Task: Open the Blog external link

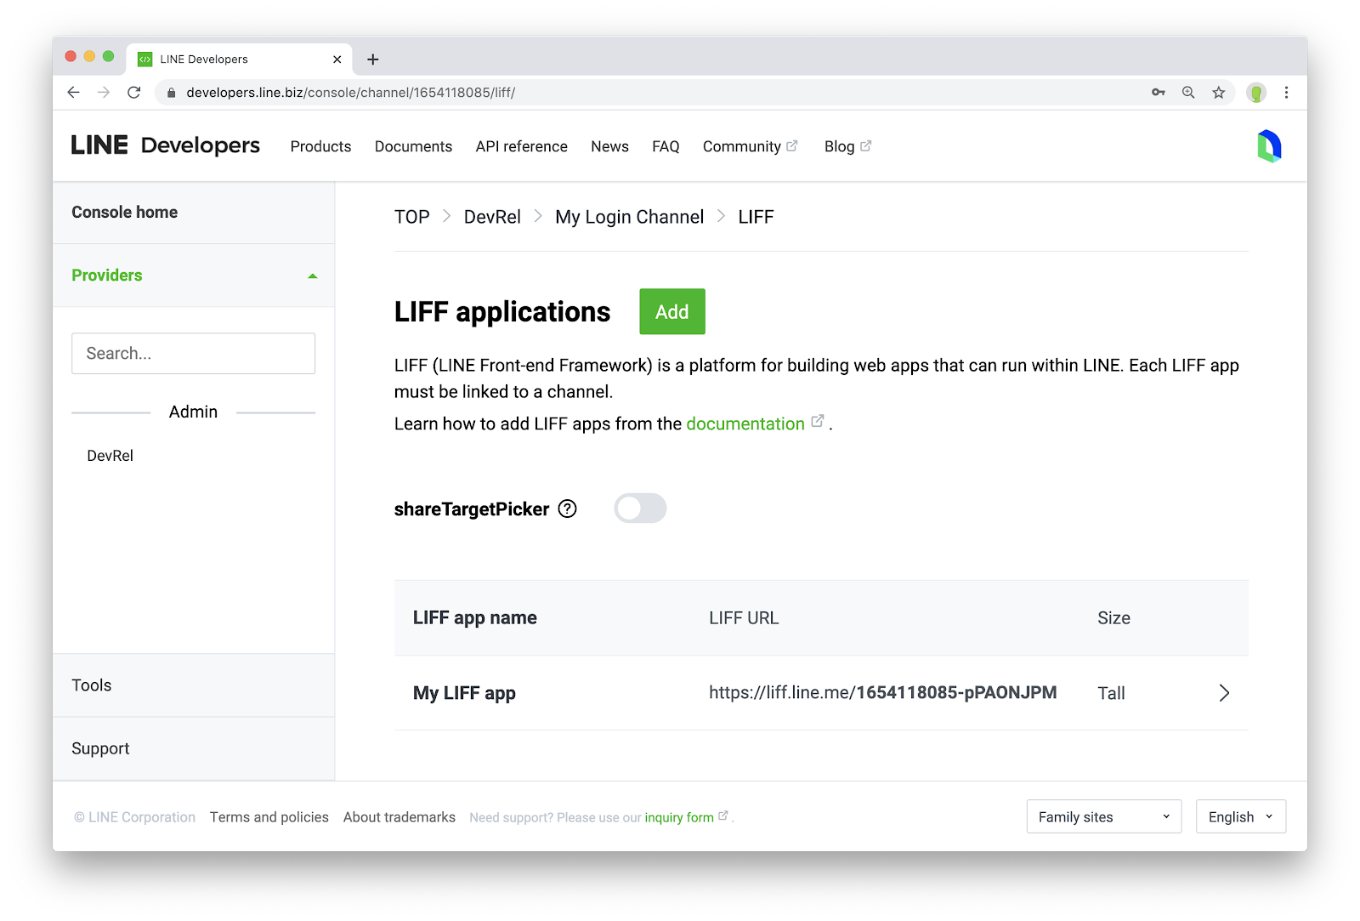Action: click(847, 146)
